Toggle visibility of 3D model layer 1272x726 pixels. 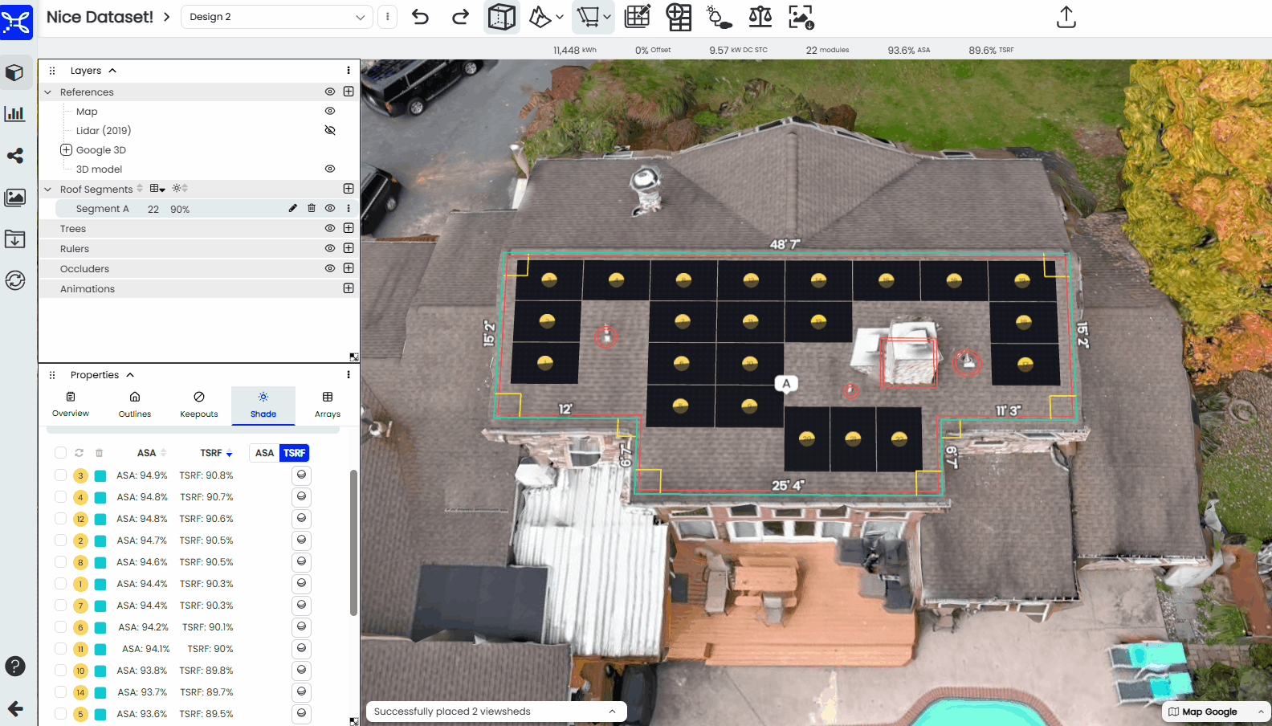(x=330, y=169)
